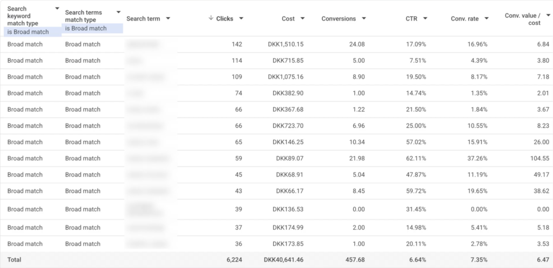Click the blurred search term in the 114-click row
This screenshot has width=553, height=268.
(x=135, y=60)
